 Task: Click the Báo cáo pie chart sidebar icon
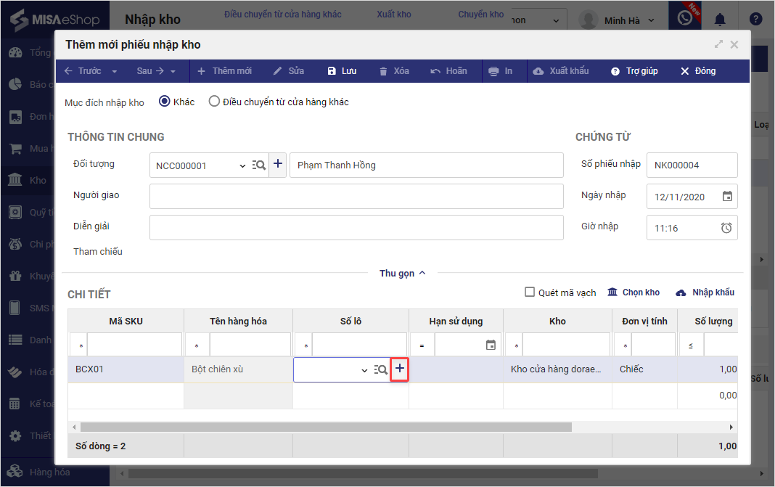point(15,84)
